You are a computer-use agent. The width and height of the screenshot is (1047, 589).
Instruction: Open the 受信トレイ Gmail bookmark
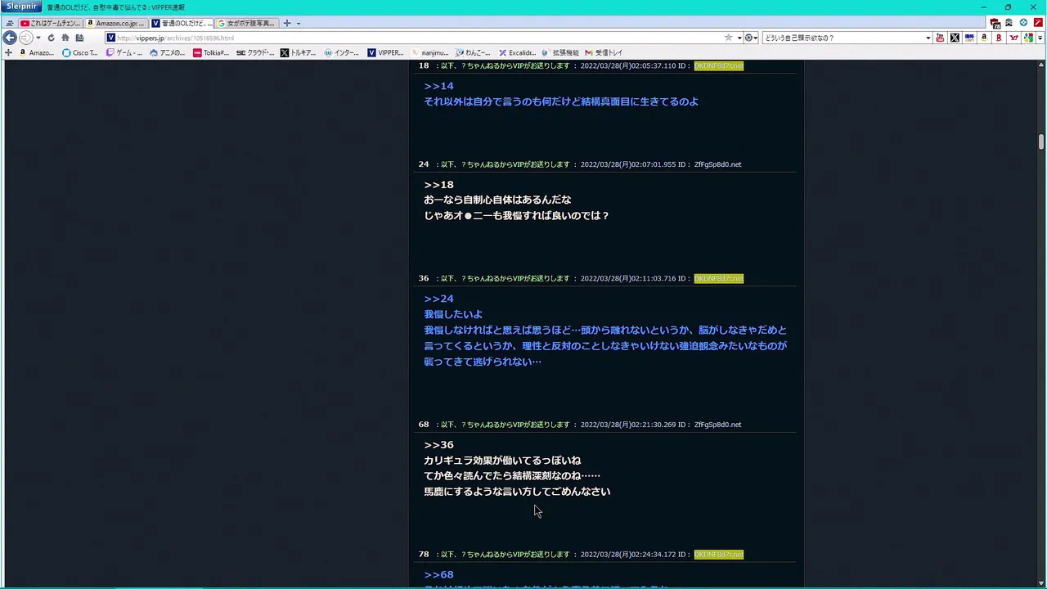point(604,52)
